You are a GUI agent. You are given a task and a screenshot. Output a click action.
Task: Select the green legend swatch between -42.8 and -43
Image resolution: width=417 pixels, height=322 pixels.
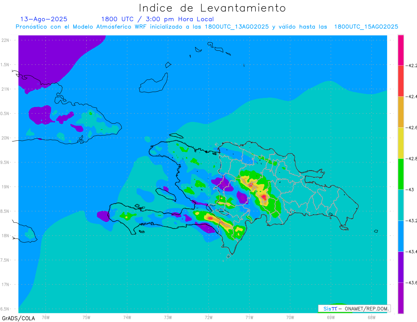click(401, 174)
